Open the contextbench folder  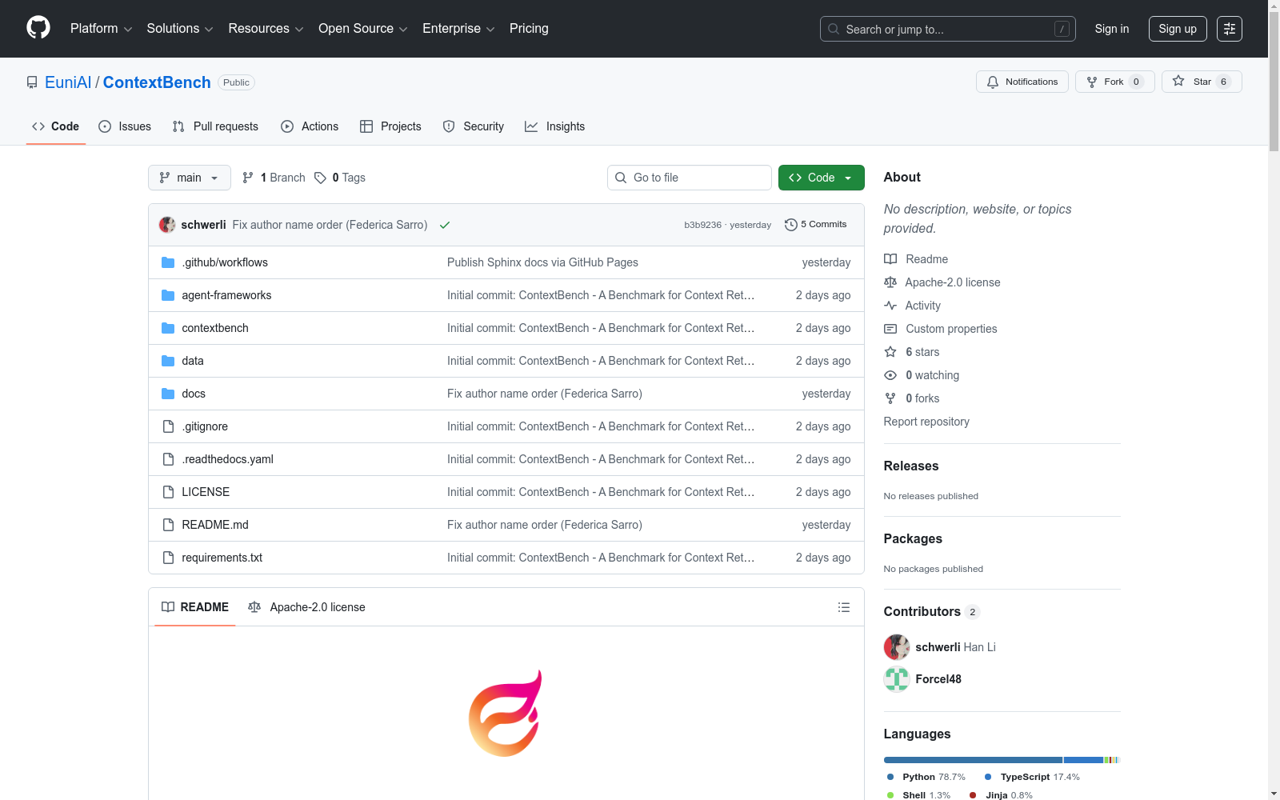(215, 328)
